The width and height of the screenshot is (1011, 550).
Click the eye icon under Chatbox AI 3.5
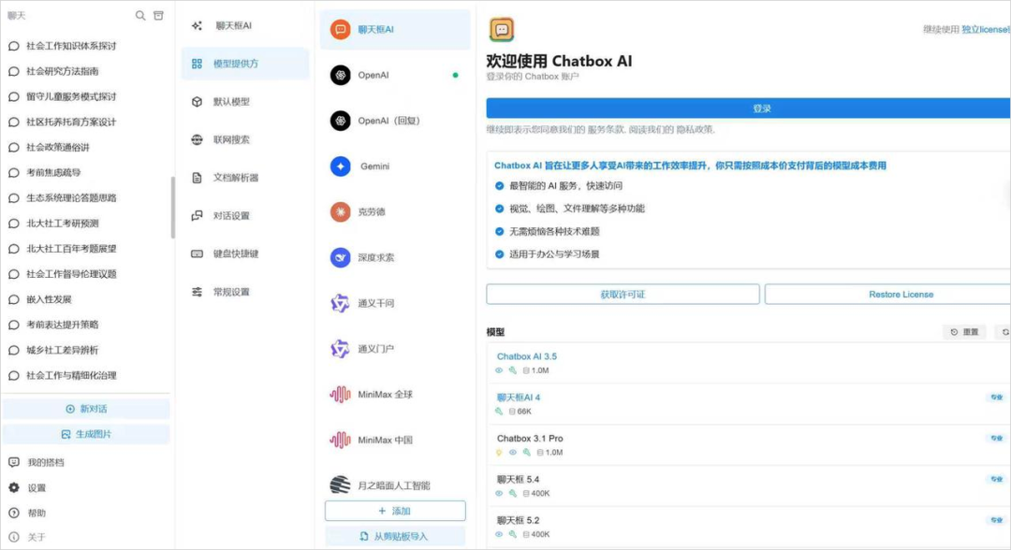[x=499, y=370]
